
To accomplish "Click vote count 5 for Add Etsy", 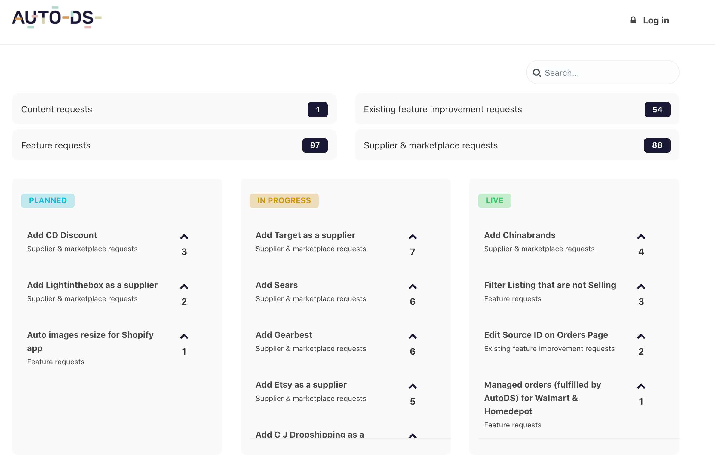I will pyautogui.click(x=413, y=402).
